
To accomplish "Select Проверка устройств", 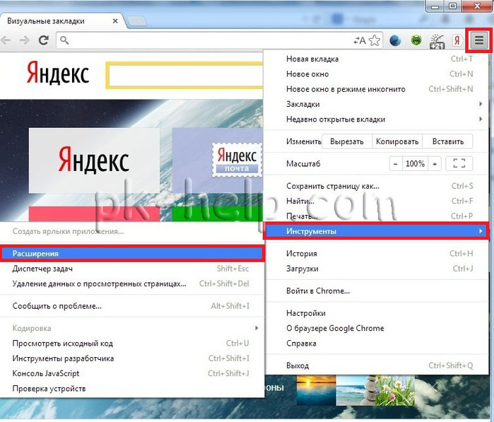I will pos(131,389).
